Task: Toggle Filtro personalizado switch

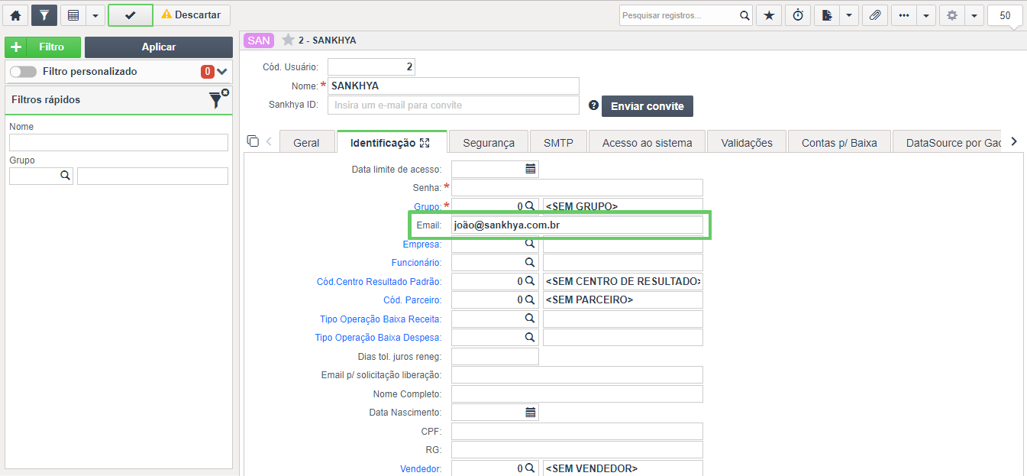Action: 23,71
